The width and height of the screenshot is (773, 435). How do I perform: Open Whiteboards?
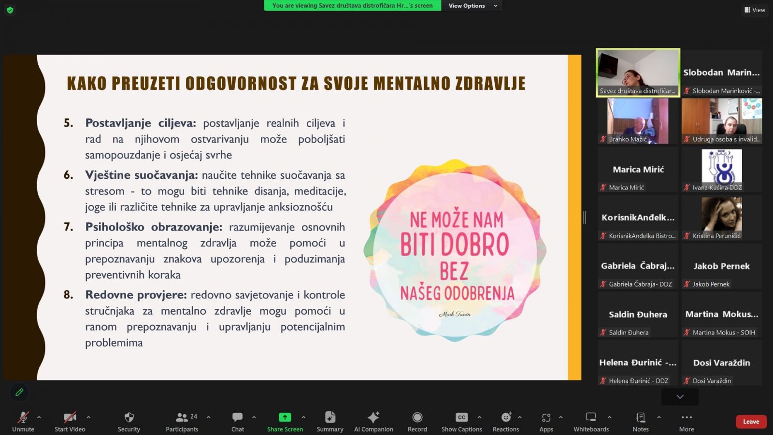pos(590,418)
